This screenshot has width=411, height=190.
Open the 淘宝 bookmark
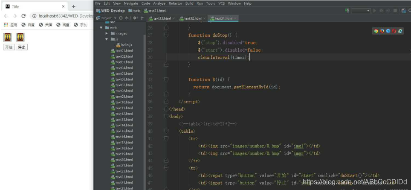63,25
